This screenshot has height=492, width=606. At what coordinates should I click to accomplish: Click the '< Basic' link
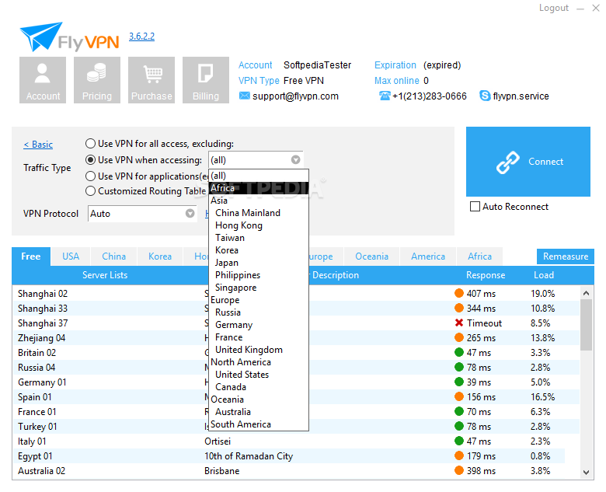(x=38, y=145)
